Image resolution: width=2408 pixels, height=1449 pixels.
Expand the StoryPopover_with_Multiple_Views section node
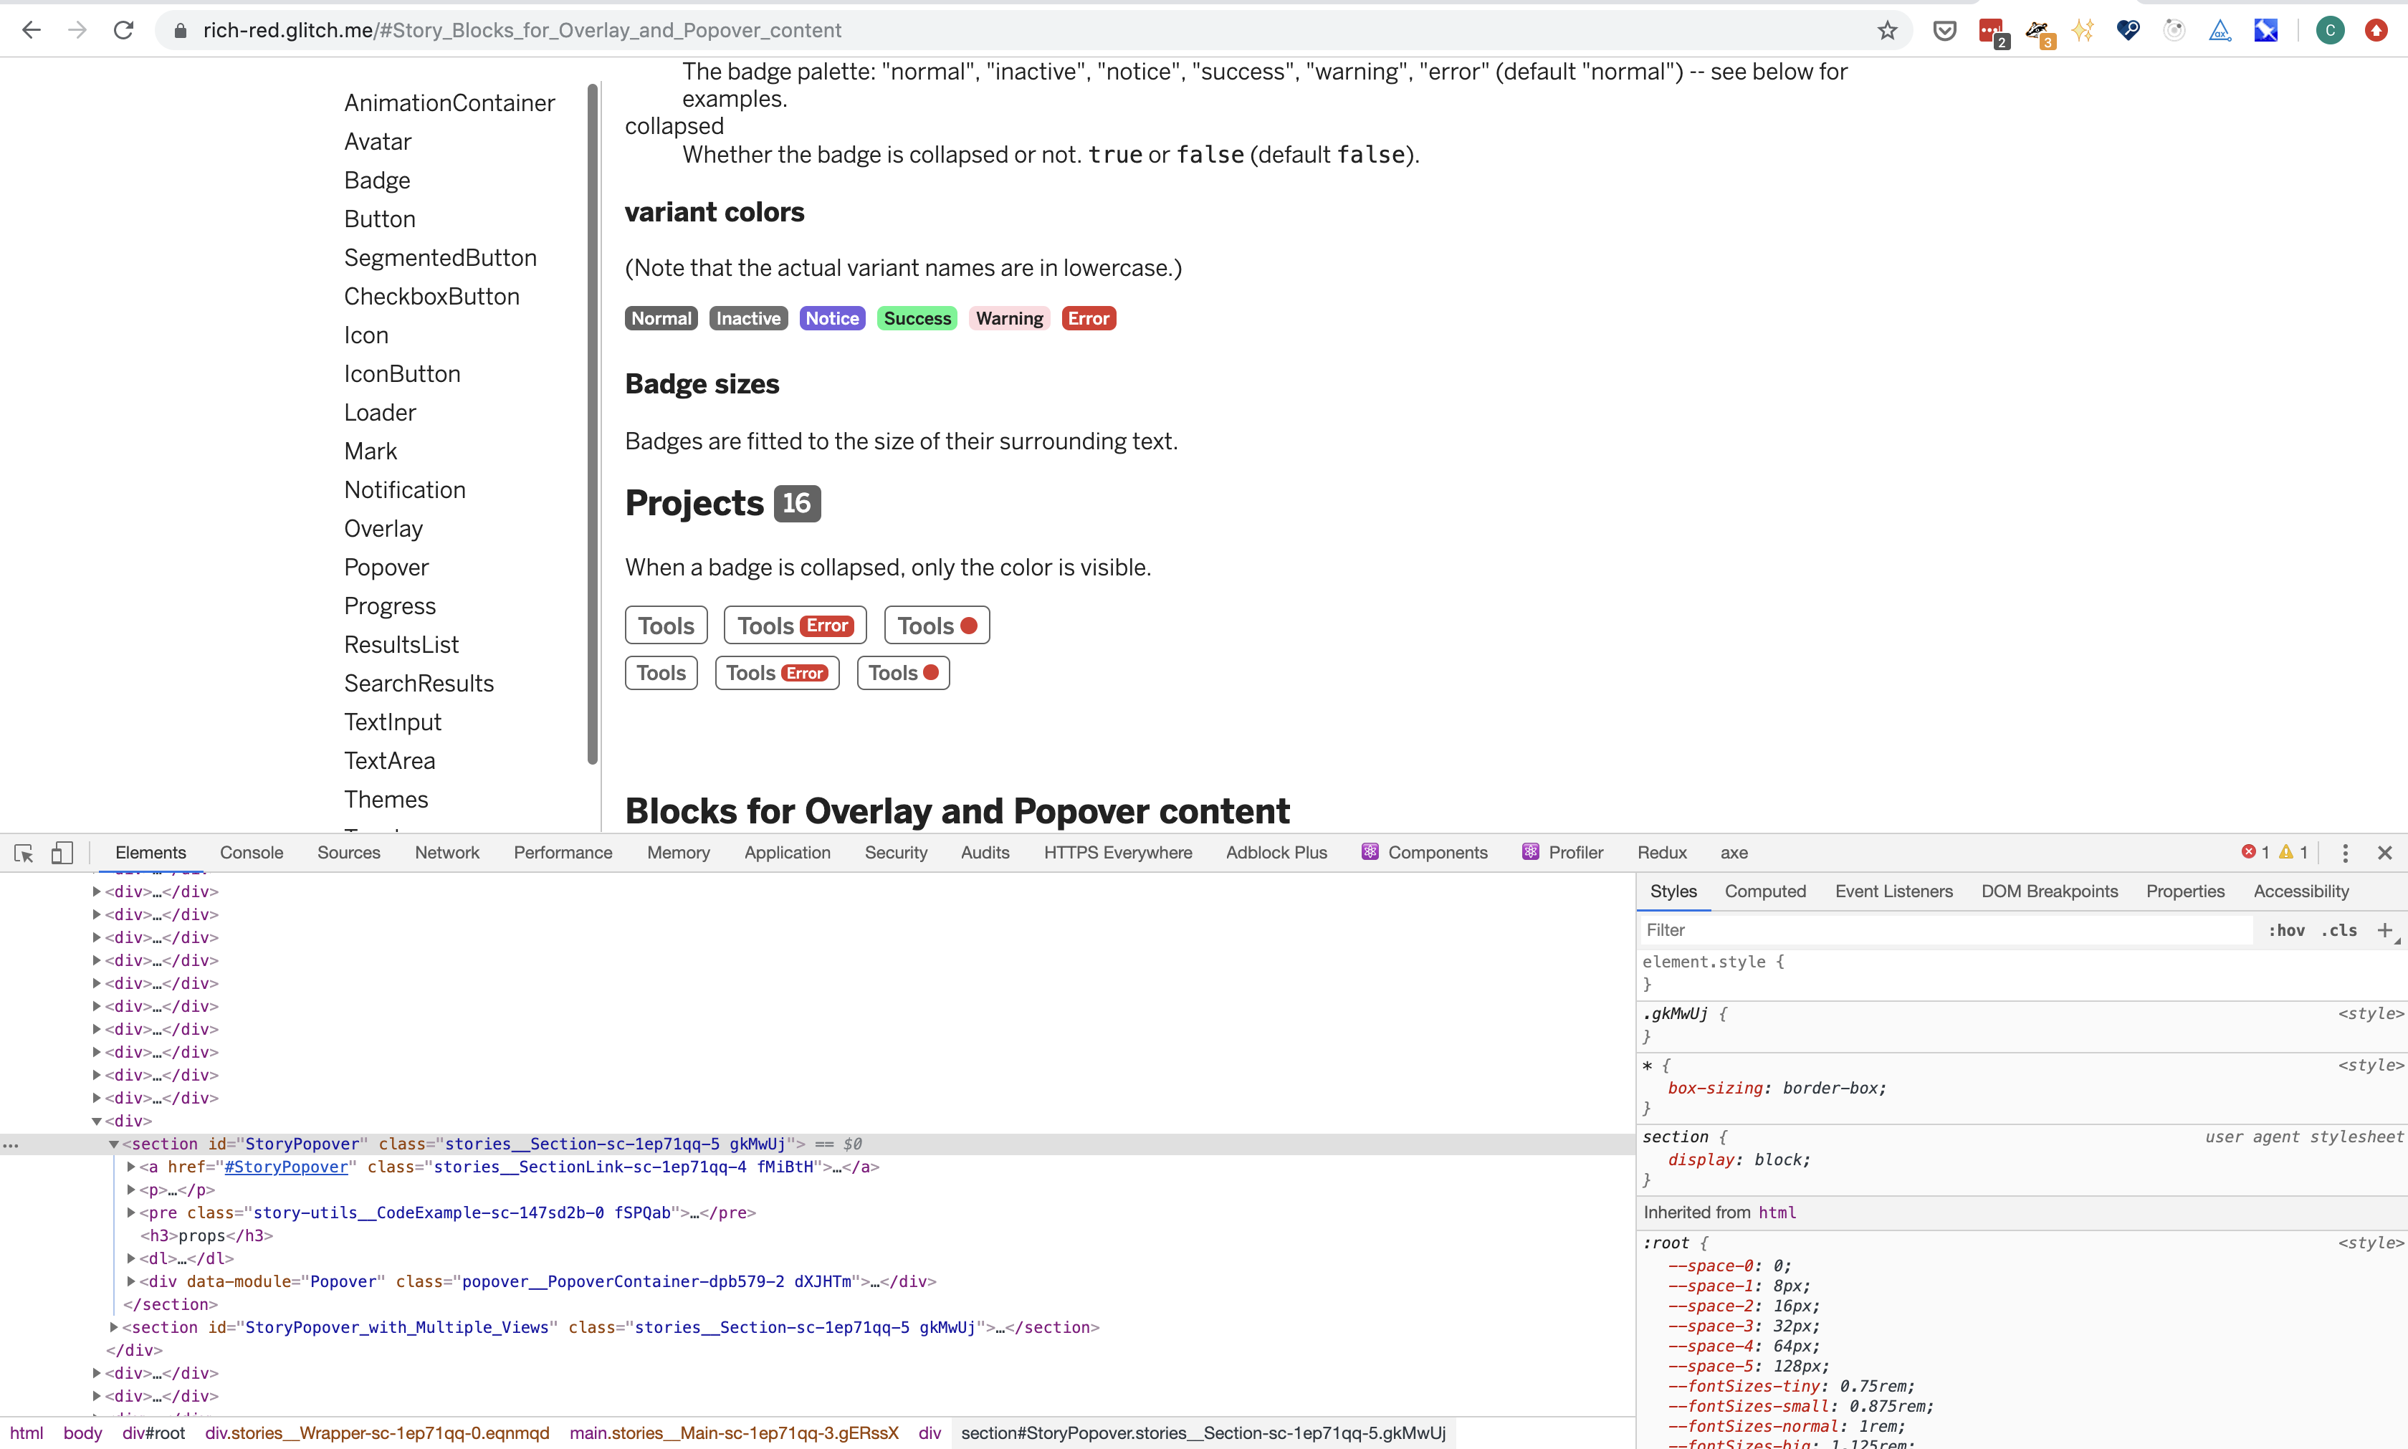pyautogui.click(x=114, y=1327)
